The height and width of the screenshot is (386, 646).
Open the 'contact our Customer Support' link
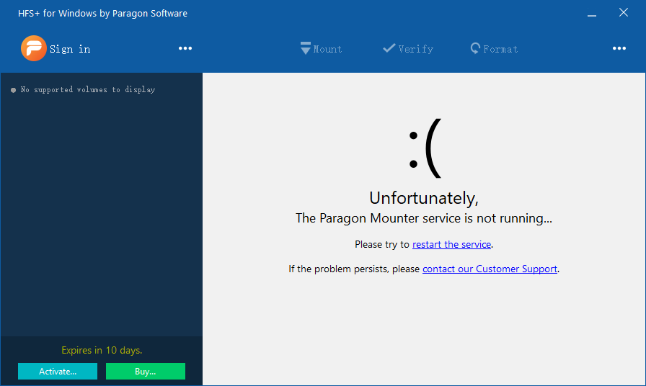click(490, 269)
